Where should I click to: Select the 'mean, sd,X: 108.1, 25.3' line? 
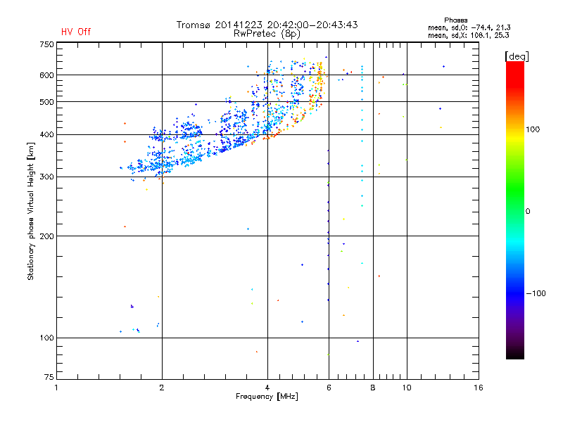[468, 35]
